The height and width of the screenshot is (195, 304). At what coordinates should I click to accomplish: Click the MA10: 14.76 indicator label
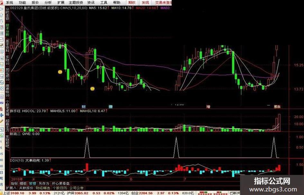pos(122,8)
